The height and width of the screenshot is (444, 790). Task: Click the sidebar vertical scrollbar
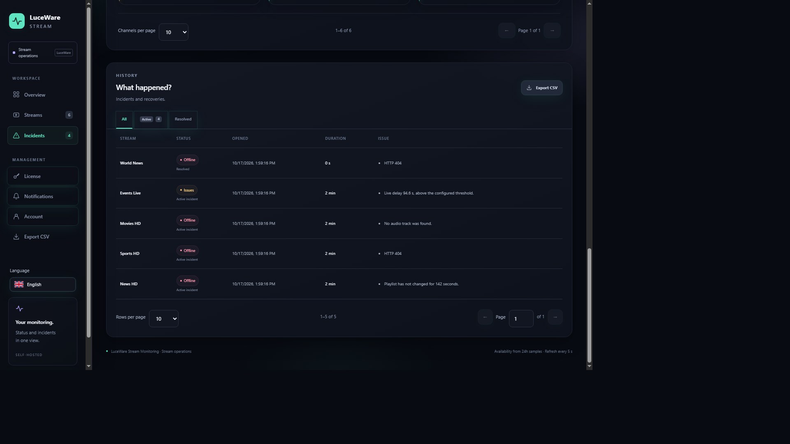point(88,173)
